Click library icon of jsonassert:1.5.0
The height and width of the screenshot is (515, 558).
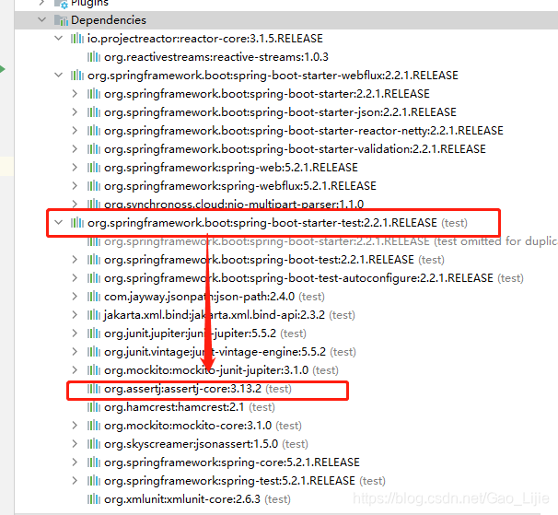point(94,444)
